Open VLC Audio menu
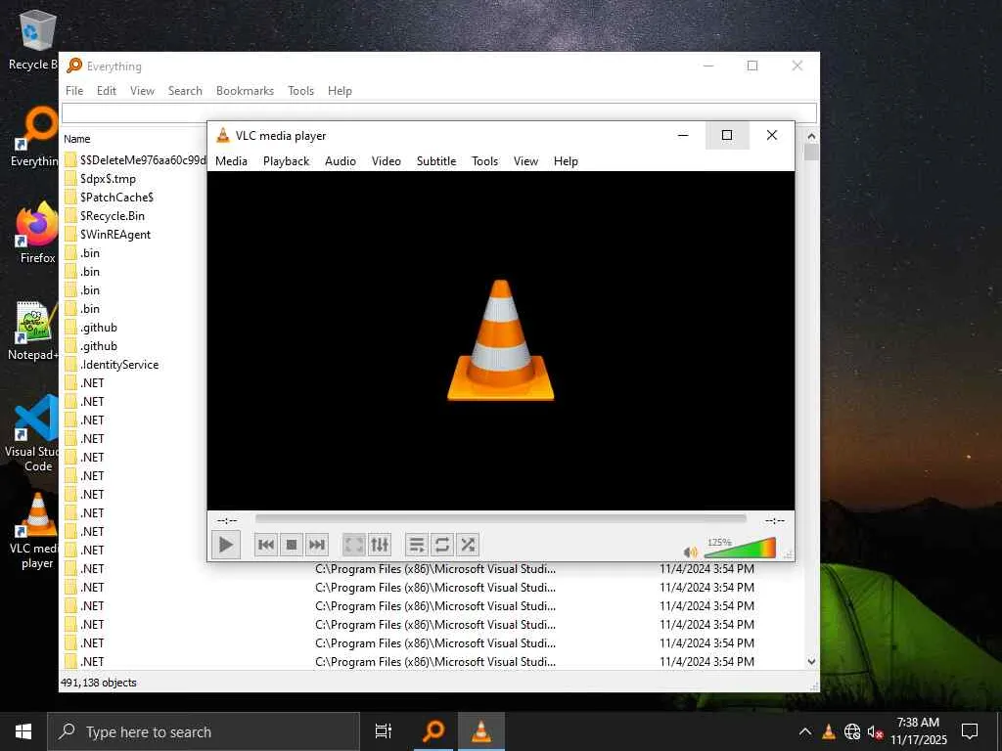The image size is (1002, 751). pos(340,161)
